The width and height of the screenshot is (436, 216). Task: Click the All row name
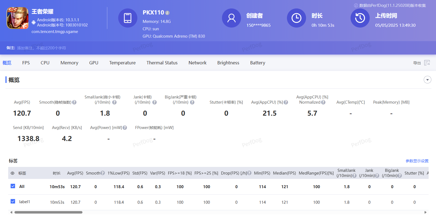click(22, 186)
